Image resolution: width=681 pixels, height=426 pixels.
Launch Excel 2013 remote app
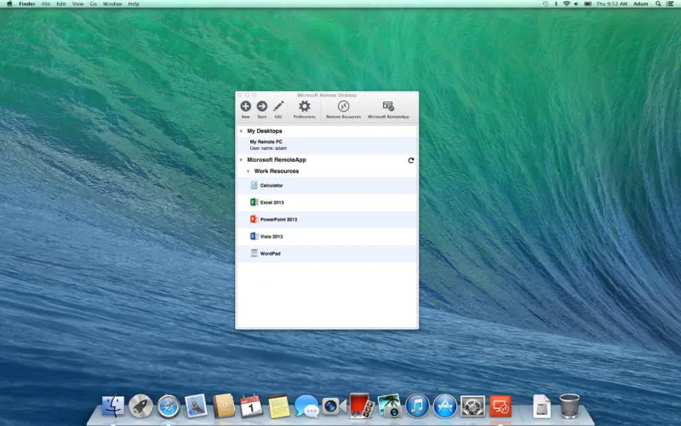point(272,202)
